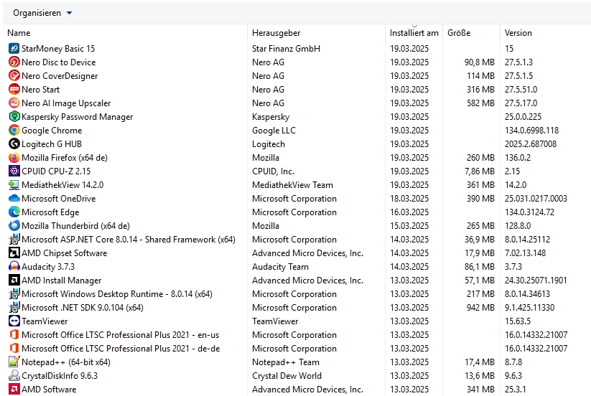Image resolution: width=591 pixels, height=396 pixels.
Task: Sort programs by Größe column
Action: pyautogui.click(x=459, y=33)
